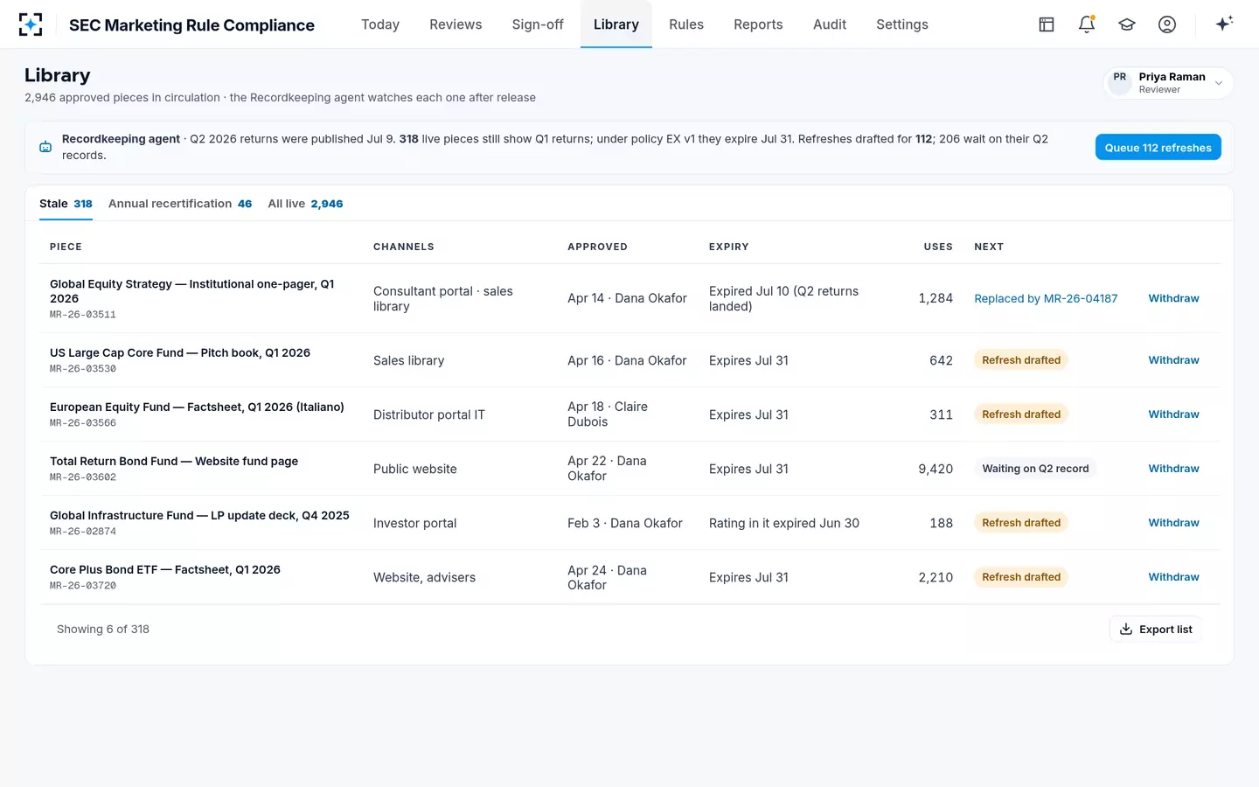Viewport: 1259px width, 787px height.
Task: Open the graduation cap learning icon
Action: pyautogui.click(x=1127, y=24)
